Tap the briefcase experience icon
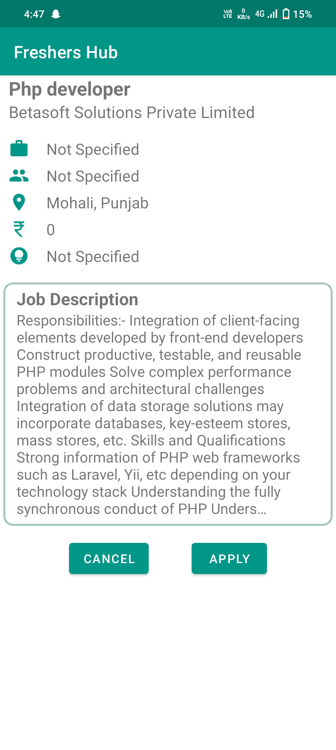Screen dimensions: 336x750 [x=19, y=149]
